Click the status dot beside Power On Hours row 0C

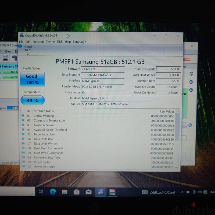(x=24, y=166)
